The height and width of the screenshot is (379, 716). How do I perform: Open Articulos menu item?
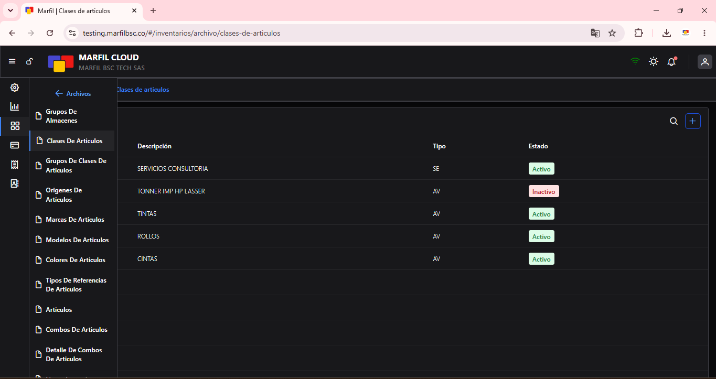(72, 310)
